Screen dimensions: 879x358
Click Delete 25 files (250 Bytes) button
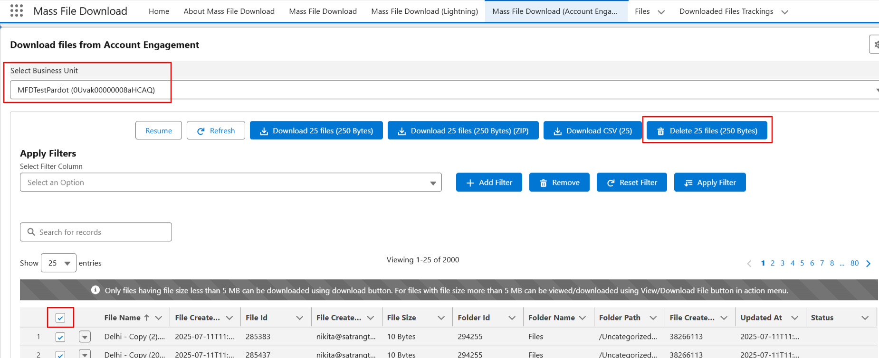point(707,130)
